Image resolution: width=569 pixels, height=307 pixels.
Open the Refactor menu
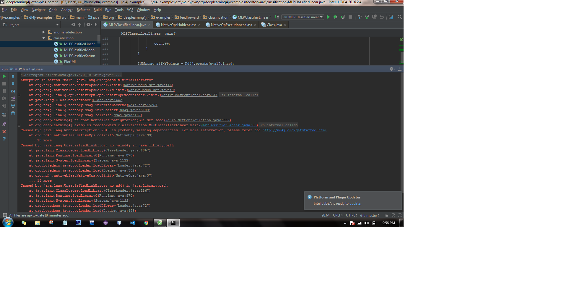click(x=83, y=10)
